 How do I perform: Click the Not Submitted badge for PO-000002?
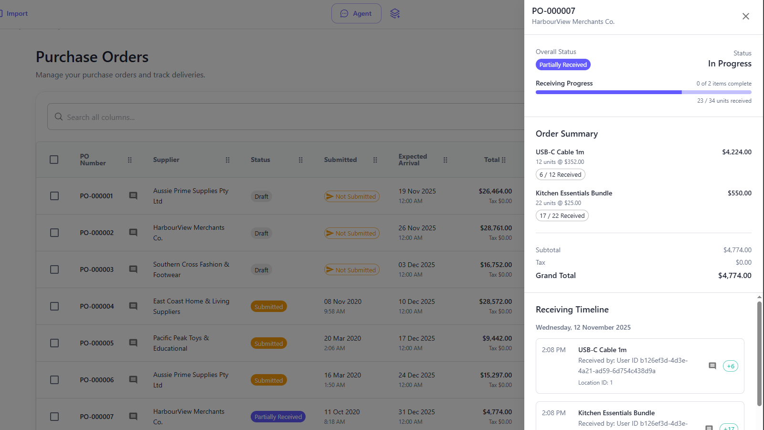coord(352,233)
